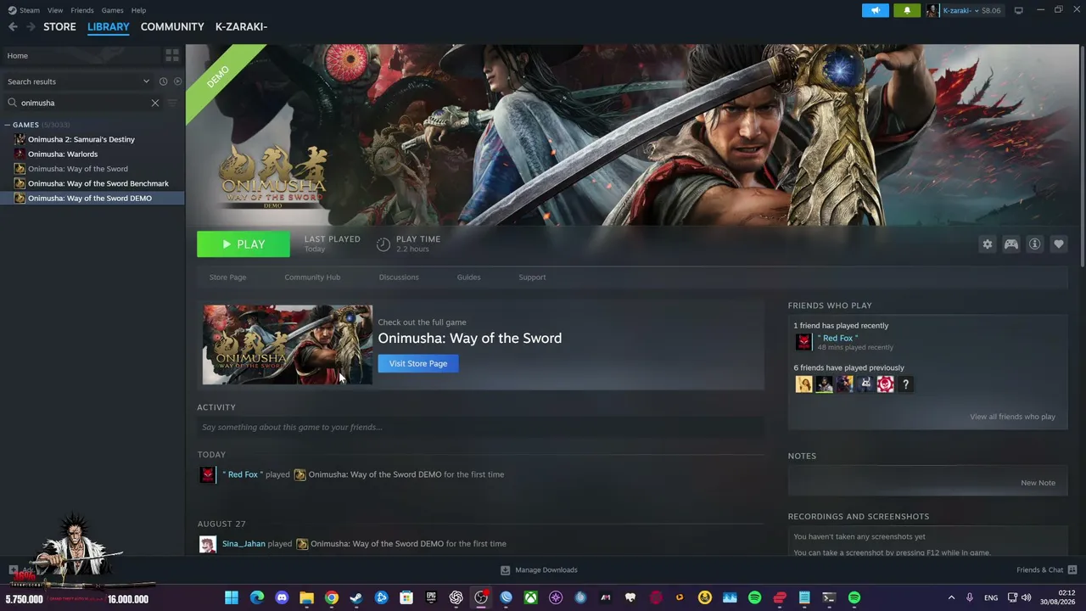The image size is (1086, 611).
Task: Add the demo to favorites heart
Action: [x=1059, y=244]
